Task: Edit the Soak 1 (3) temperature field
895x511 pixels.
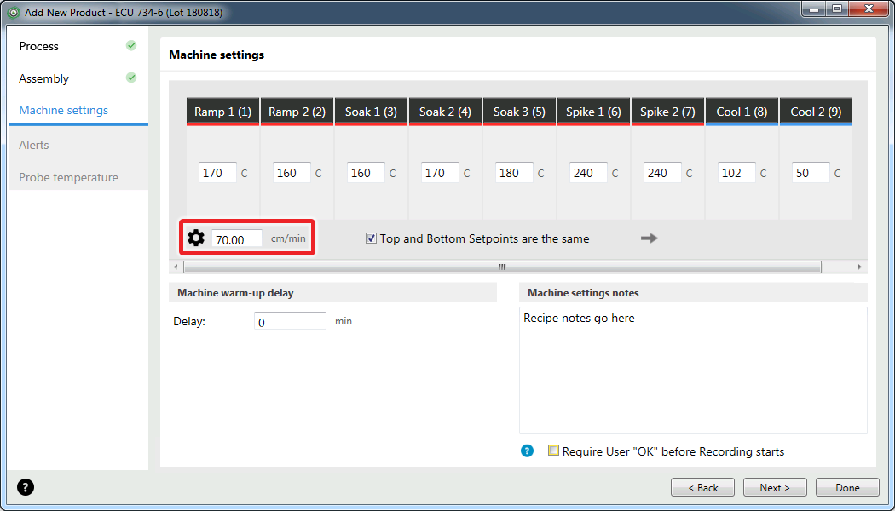Action: (366, 173)
